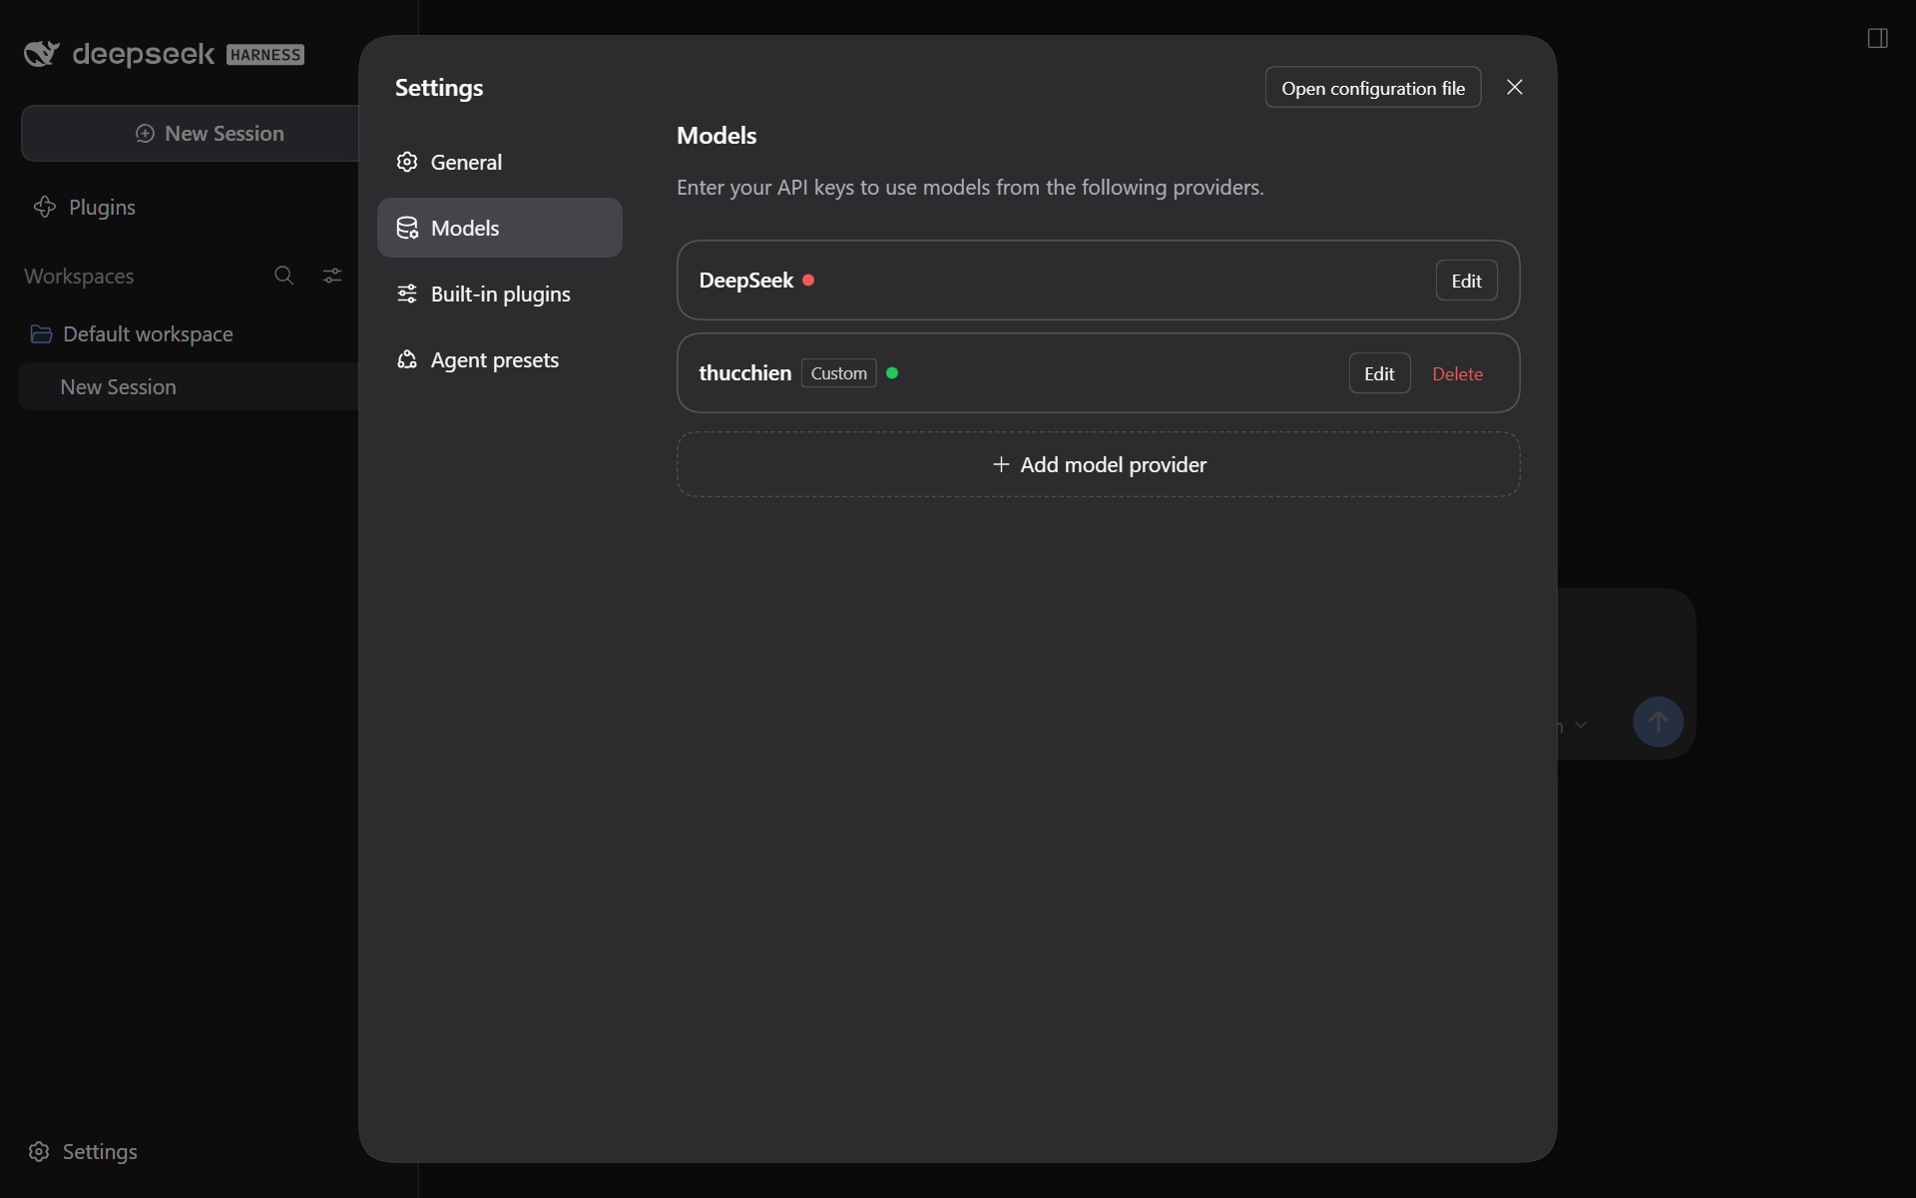The height and width of the screenshot is (1198, 1916).
Task: Click the Default workspace folder icon
Action: point(41,333)
